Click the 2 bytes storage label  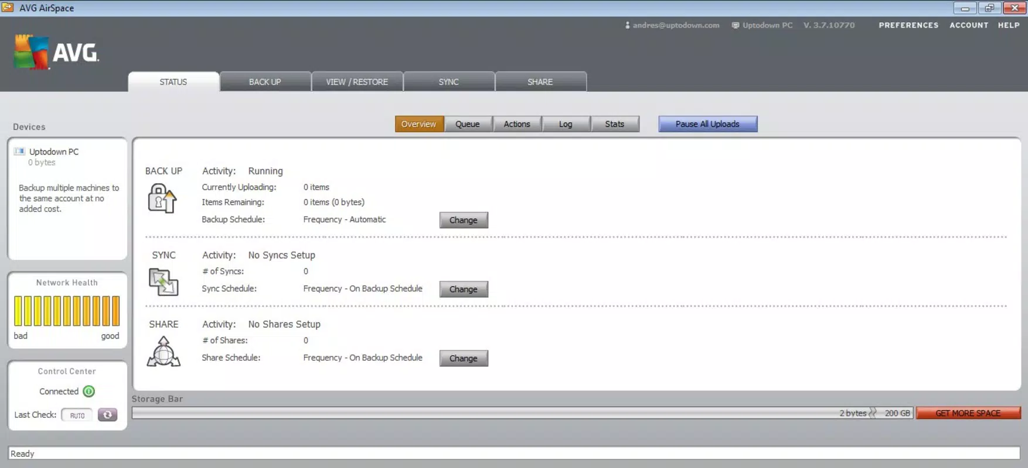pyautogui.click(x=853, y=413)
